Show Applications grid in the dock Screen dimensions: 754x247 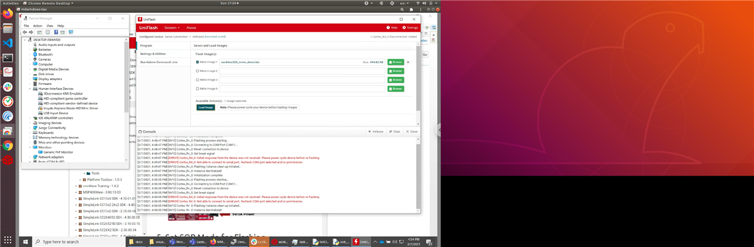7,240
